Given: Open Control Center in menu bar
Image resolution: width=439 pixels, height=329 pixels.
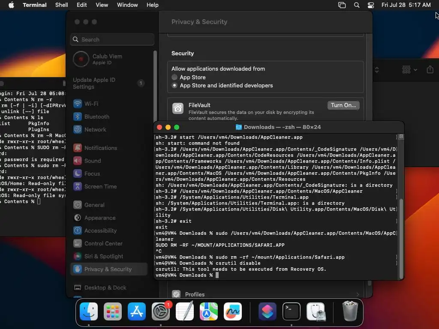Looking at the screenshot, I should click(371, 5).
